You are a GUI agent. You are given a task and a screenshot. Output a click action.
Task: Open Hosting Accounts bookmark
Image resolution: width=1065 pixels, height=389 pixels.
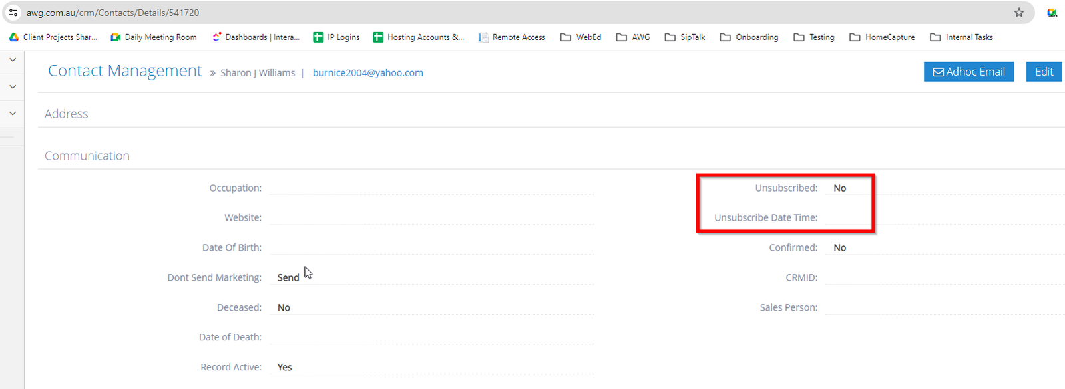pyautogui.click(x=419, y=37)
